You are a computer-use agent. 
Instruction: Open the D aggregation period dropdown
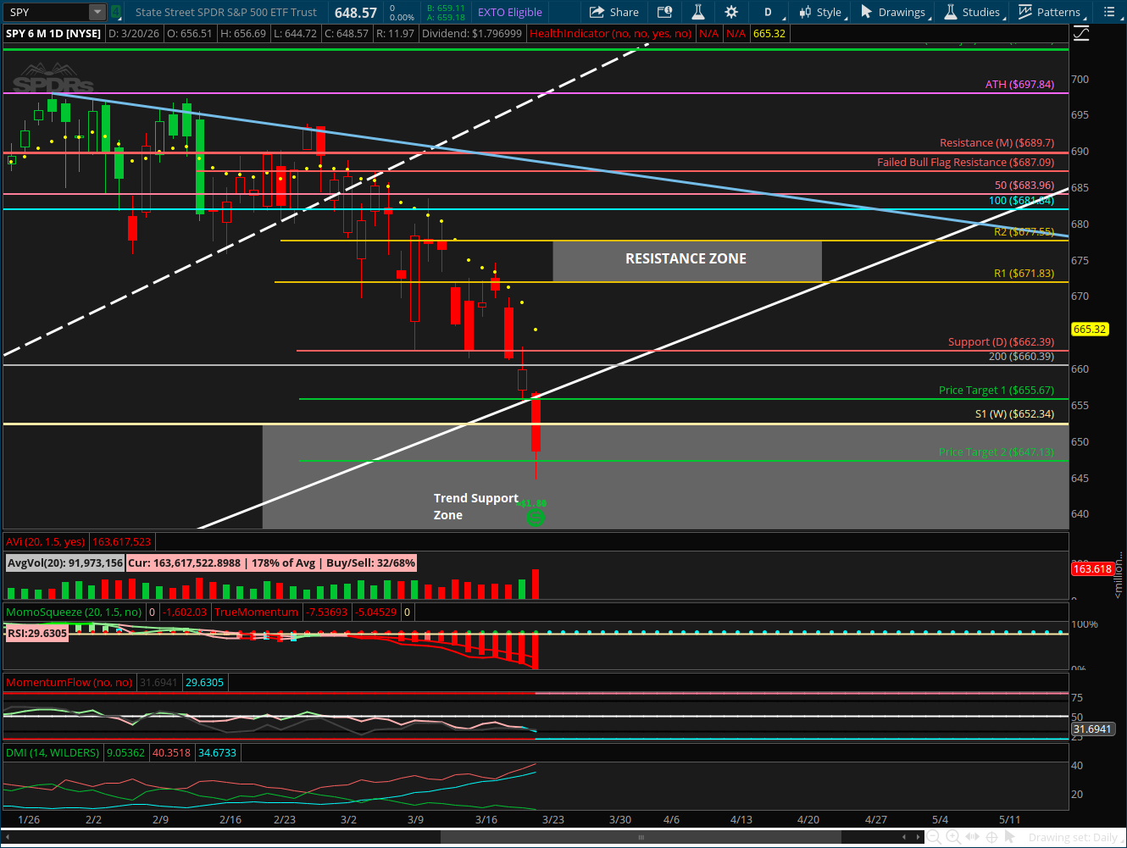click(x=770, y=12)
